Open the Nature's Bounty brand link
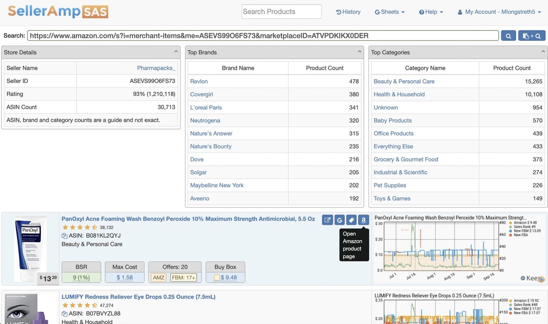This screenshot has width=548, height=324. tap(211, 146)
